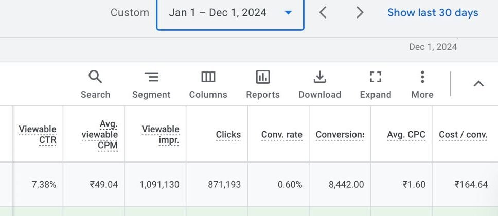Sort by Clicks column header
The width and height of the screenshot is (498, 216).
(228, 135)
